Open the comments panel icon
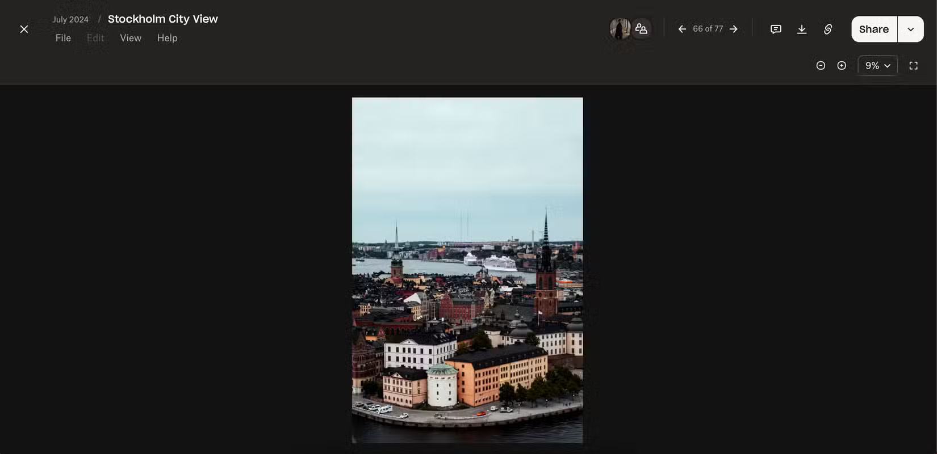 point(776,29)
